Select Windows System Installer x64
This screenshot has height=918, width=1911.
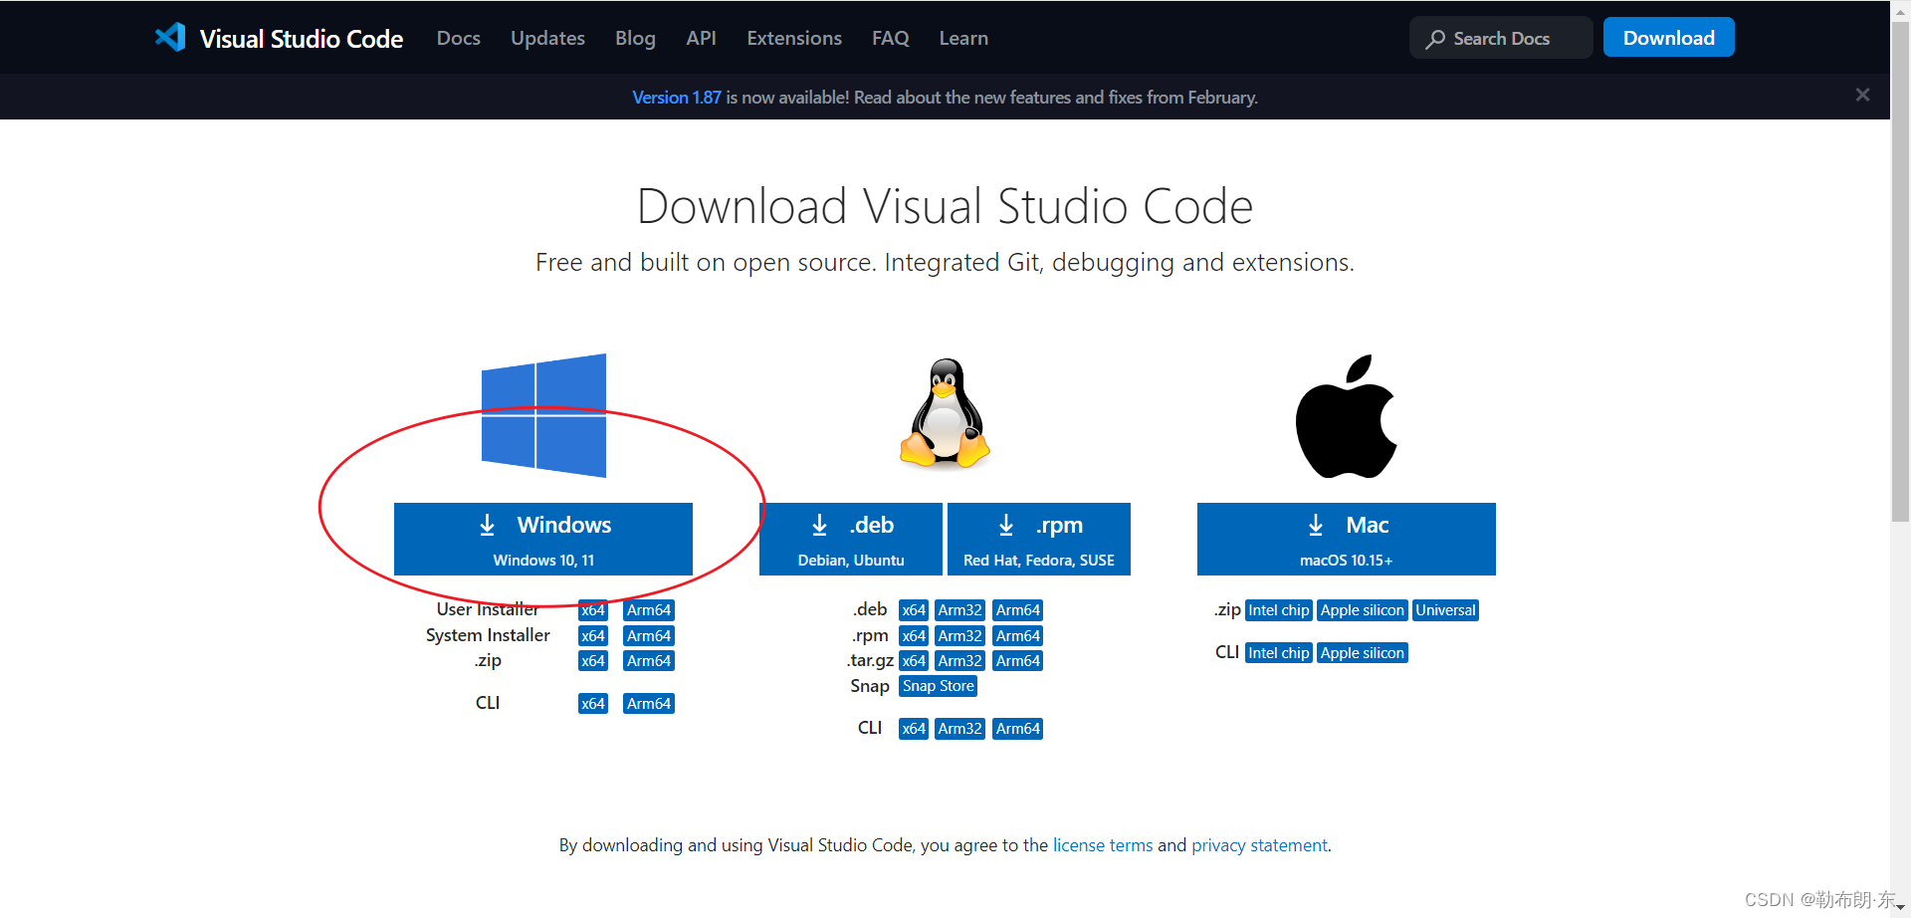point(593,636)
